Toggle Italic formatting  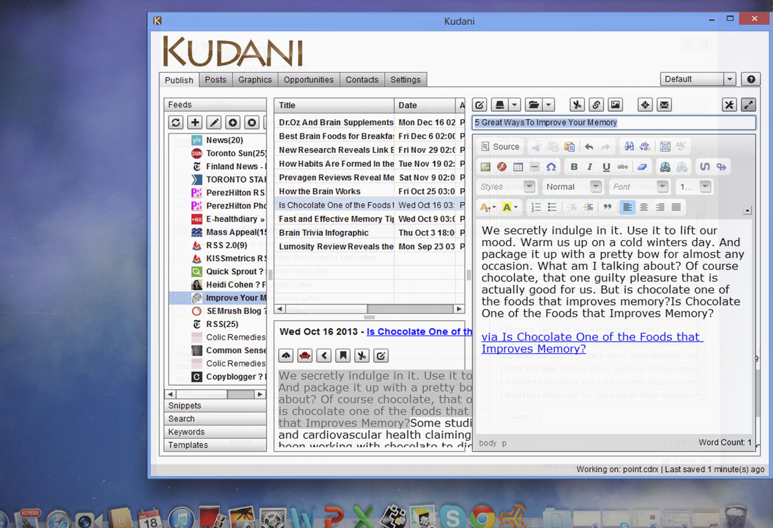(x=590, y=167)
